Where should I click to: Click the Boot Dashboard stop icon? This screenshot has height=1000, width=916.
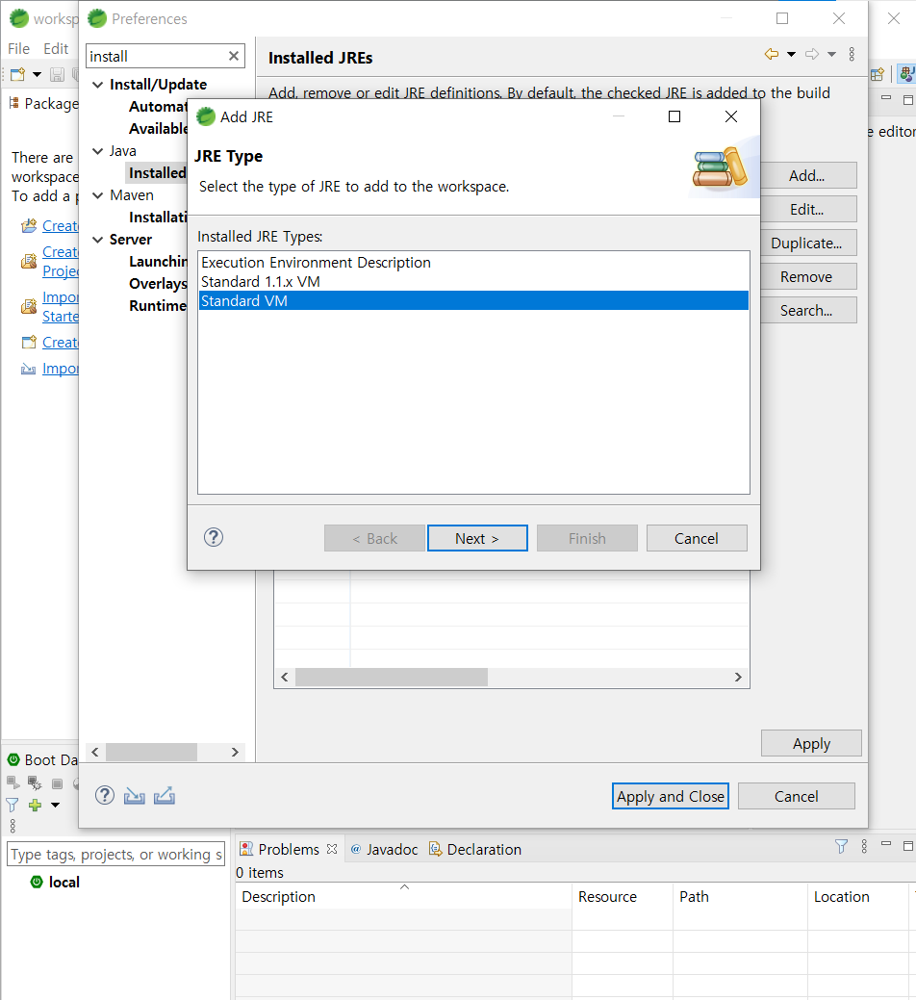[x=58, y=783]
